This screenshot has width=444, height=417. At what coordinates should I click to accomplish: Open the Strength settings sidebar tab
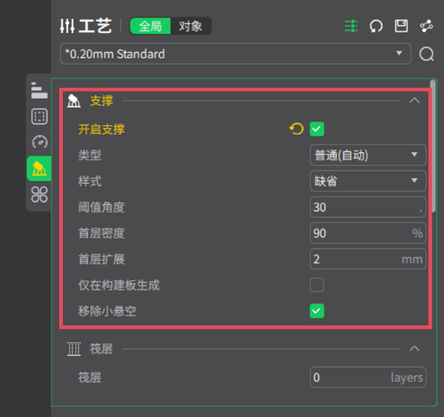point(39,116)
